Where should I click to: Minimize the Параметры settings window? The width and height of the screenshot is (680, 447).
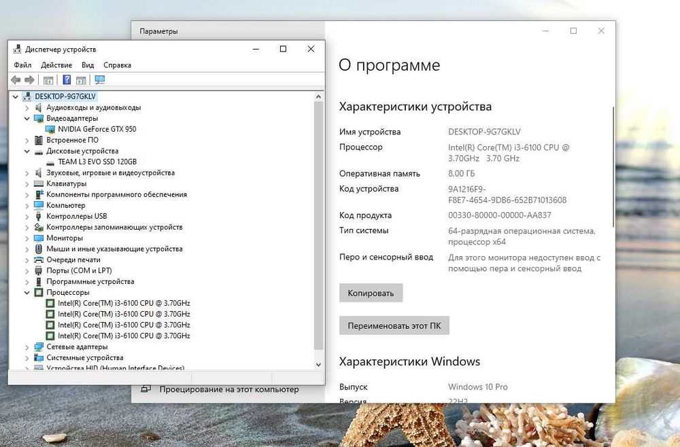[546, 31]
